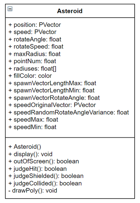Screen dimensions: 140x203
Task: Select the Asteroid class title
Action: (x=70, y=11)
